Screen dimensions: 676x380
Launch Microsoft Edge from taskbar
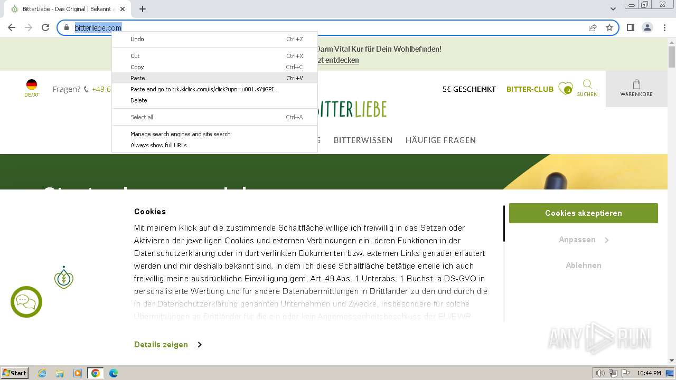pyautogui.click(x=113, y=373)
